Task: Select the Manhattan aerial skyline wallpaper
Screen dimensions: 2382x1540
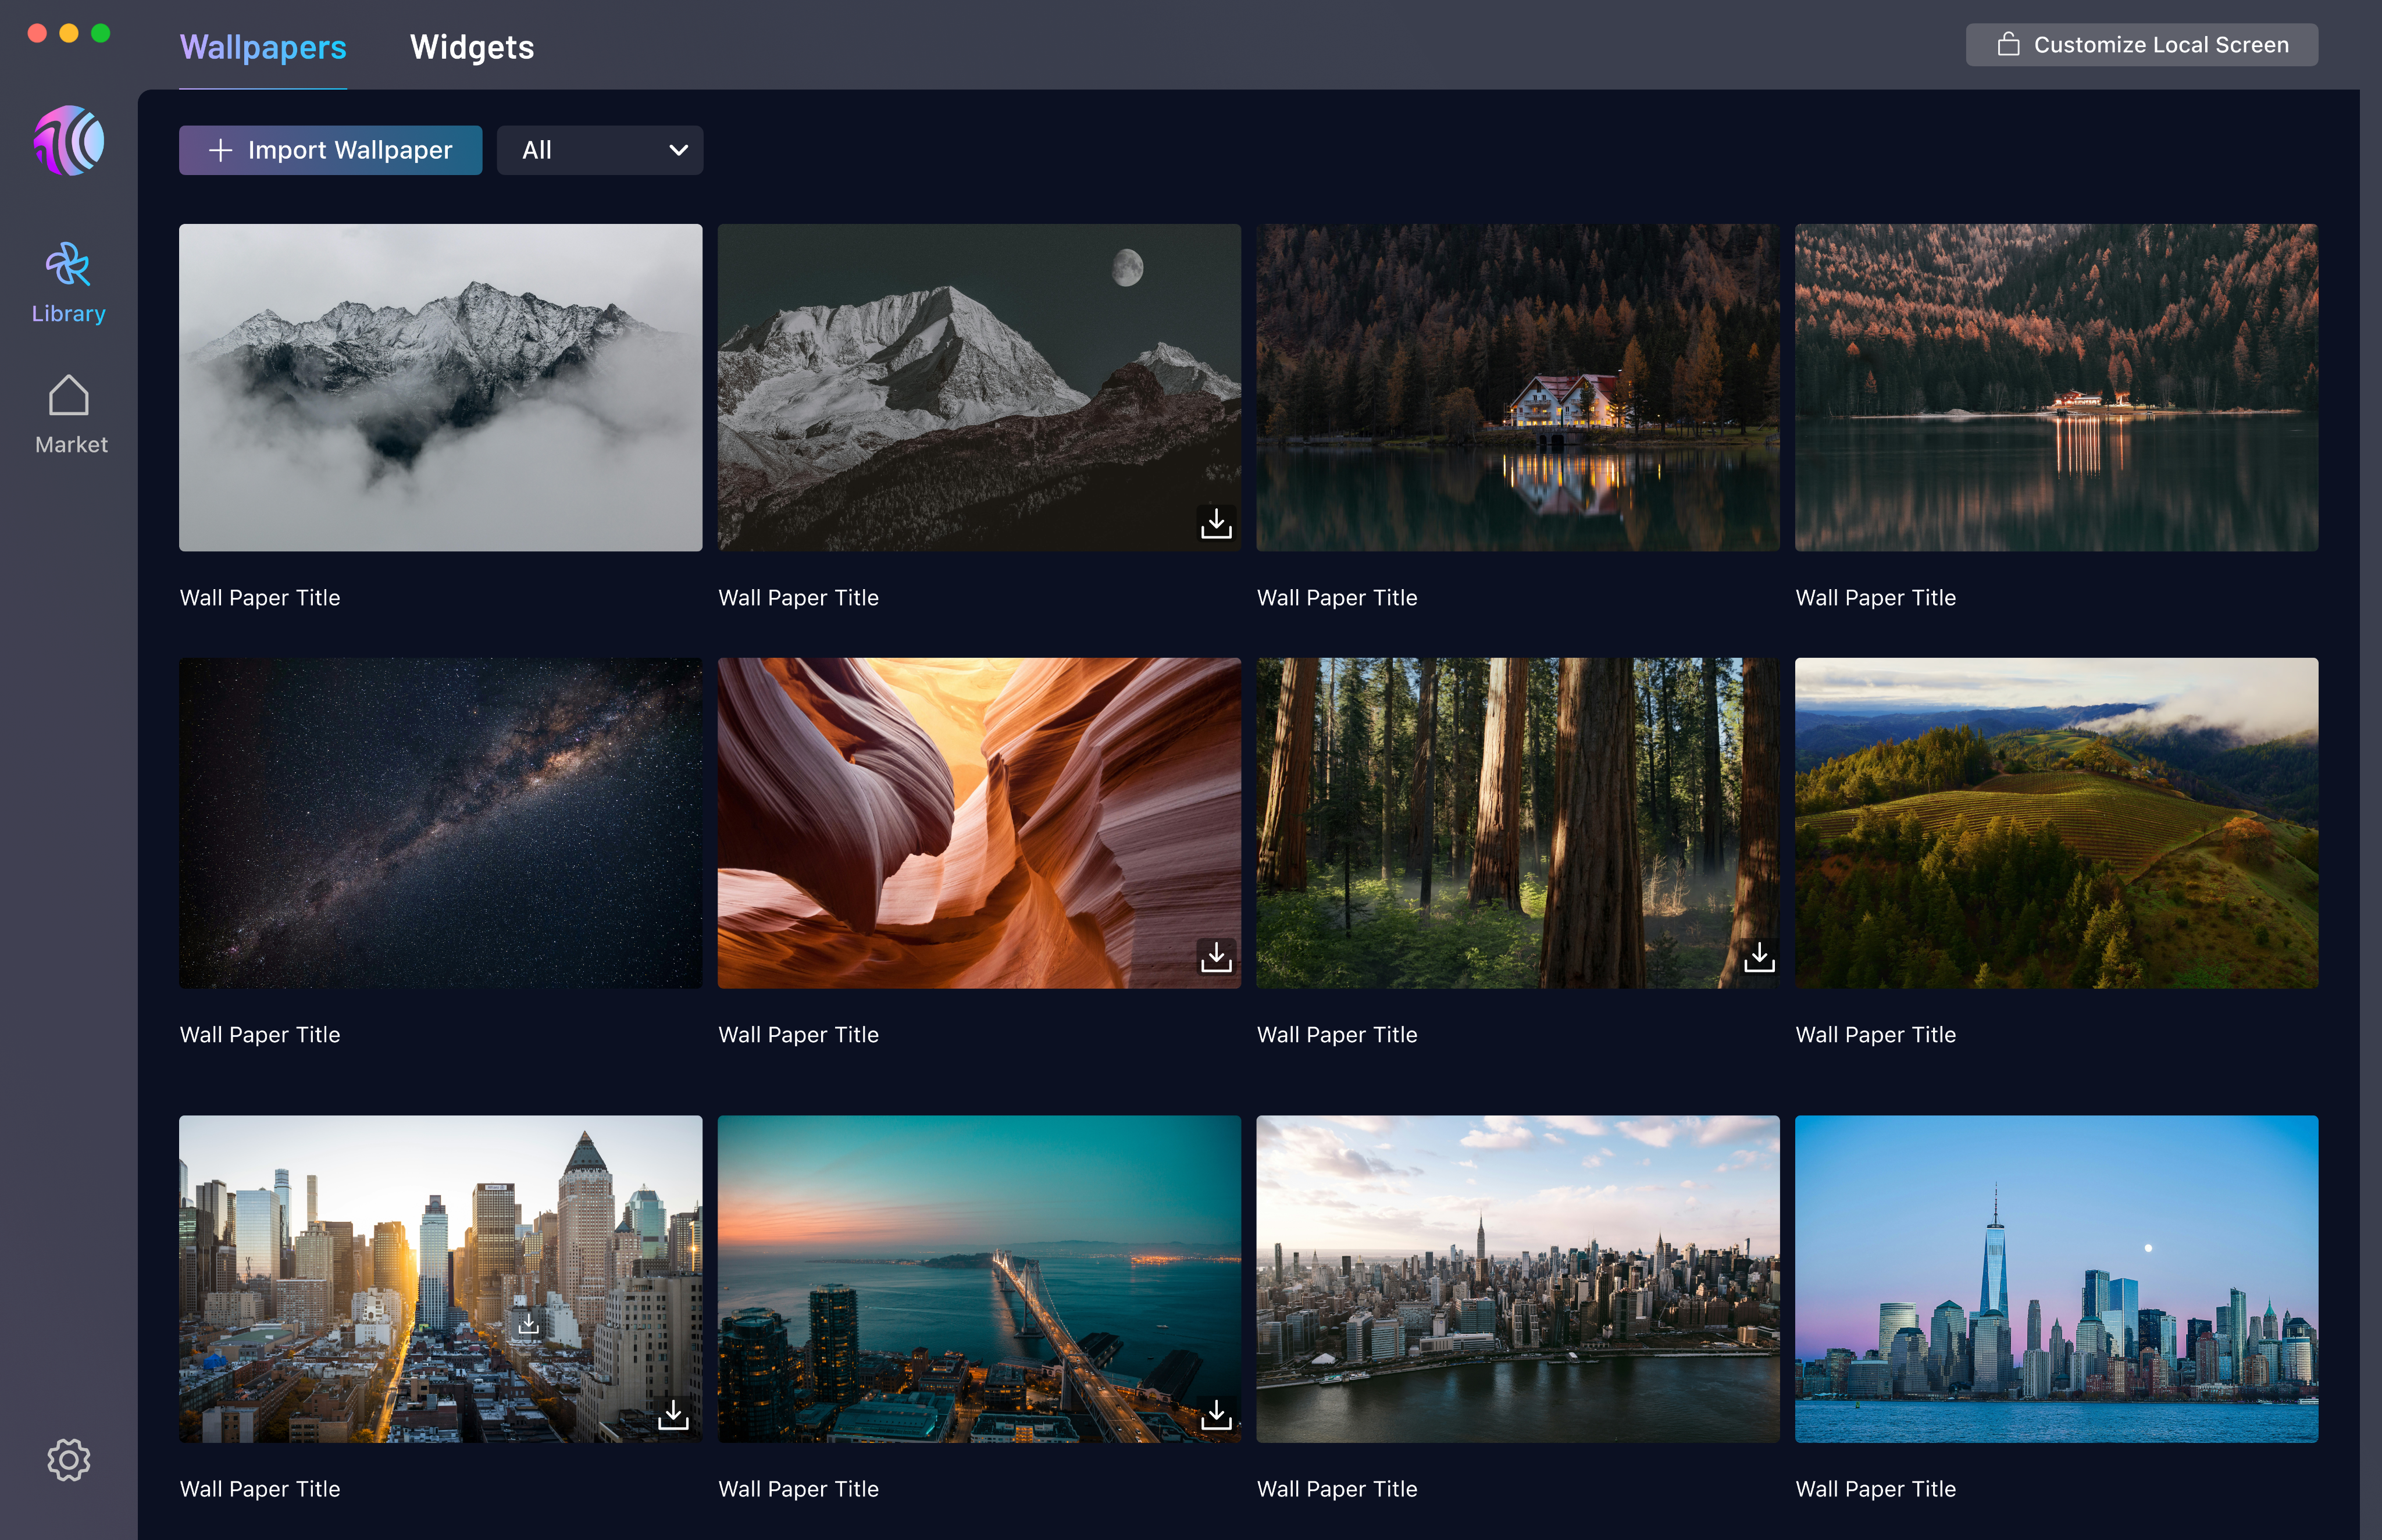Action: pyautogui.click(x=1517, y=1278)
